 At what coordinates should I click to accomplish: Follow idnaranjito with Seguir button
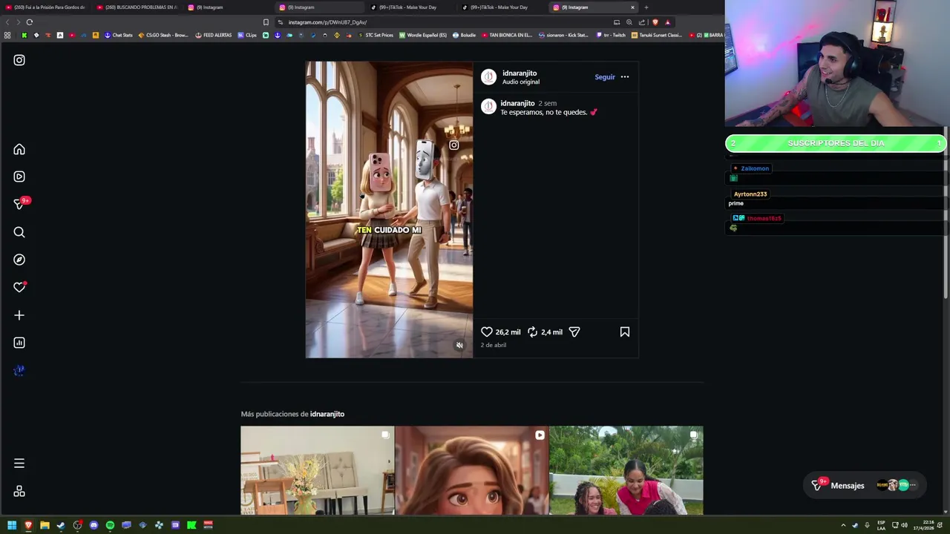605,77
